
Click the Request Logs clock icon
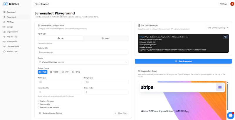point(4,37)
